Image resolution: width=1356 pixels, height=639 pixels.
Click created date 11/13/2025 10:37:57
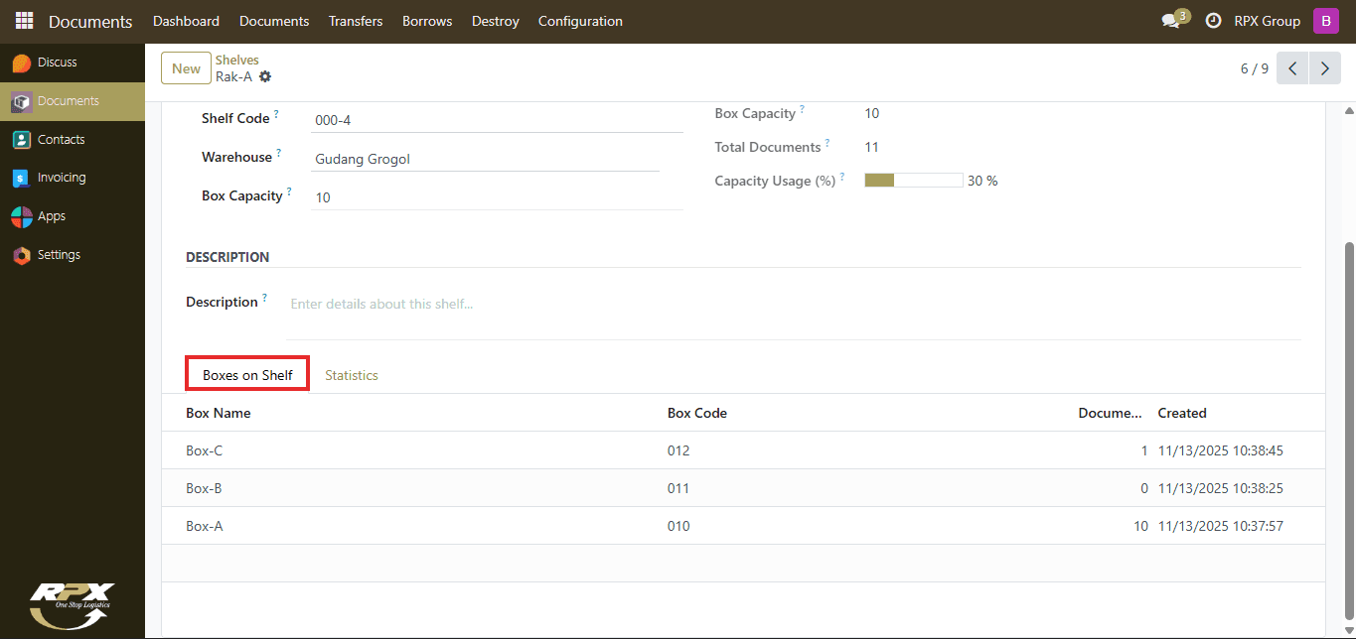pos(1221,526)
